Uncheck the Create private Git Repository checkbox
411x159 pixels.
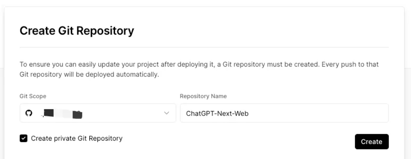coord(24,138)
